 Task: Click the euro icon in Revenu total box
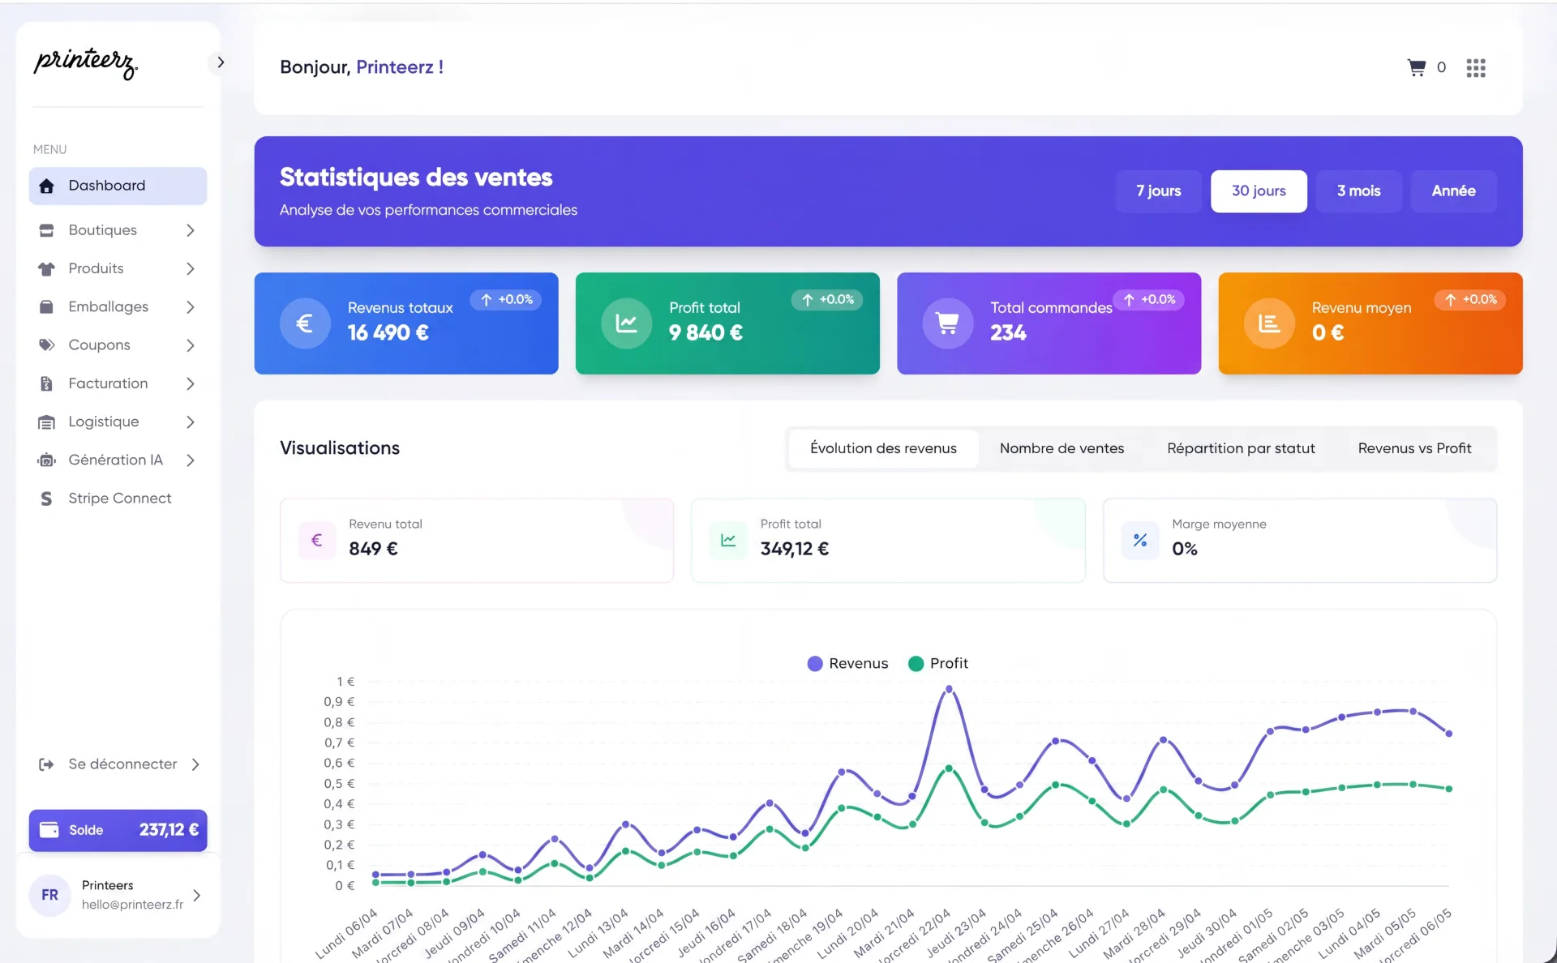click(317, 540)
